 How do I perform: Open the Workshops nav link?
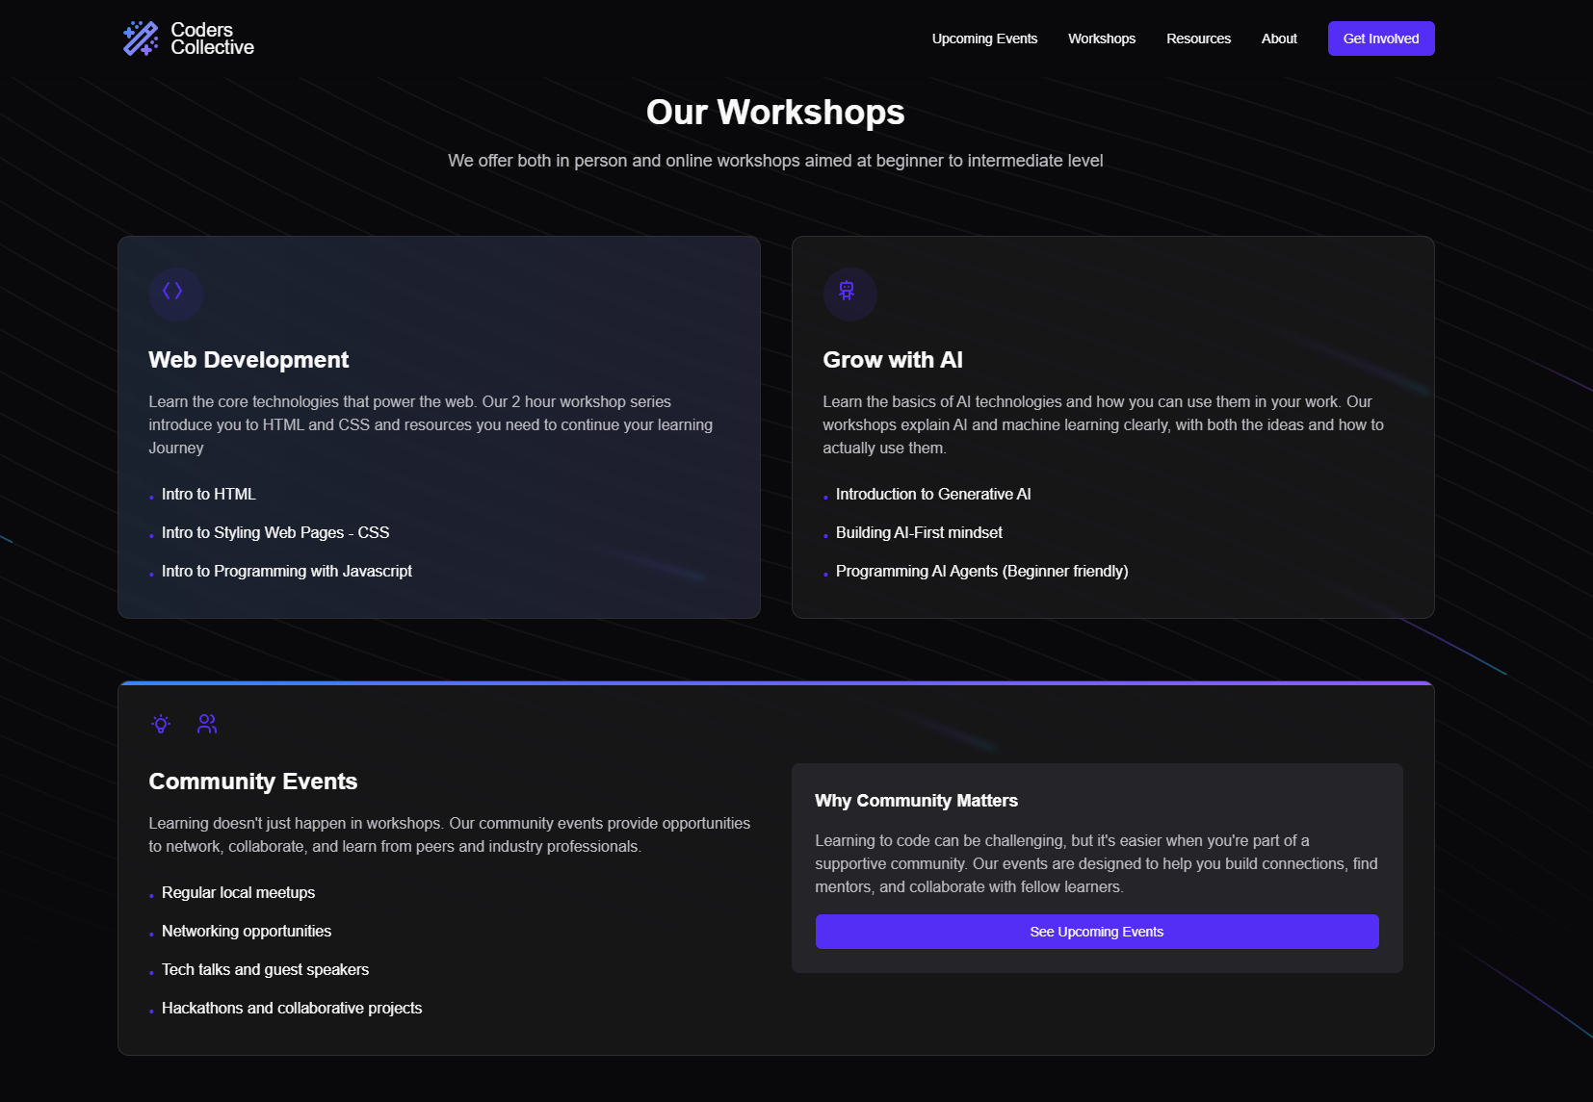click(1102, 38)
